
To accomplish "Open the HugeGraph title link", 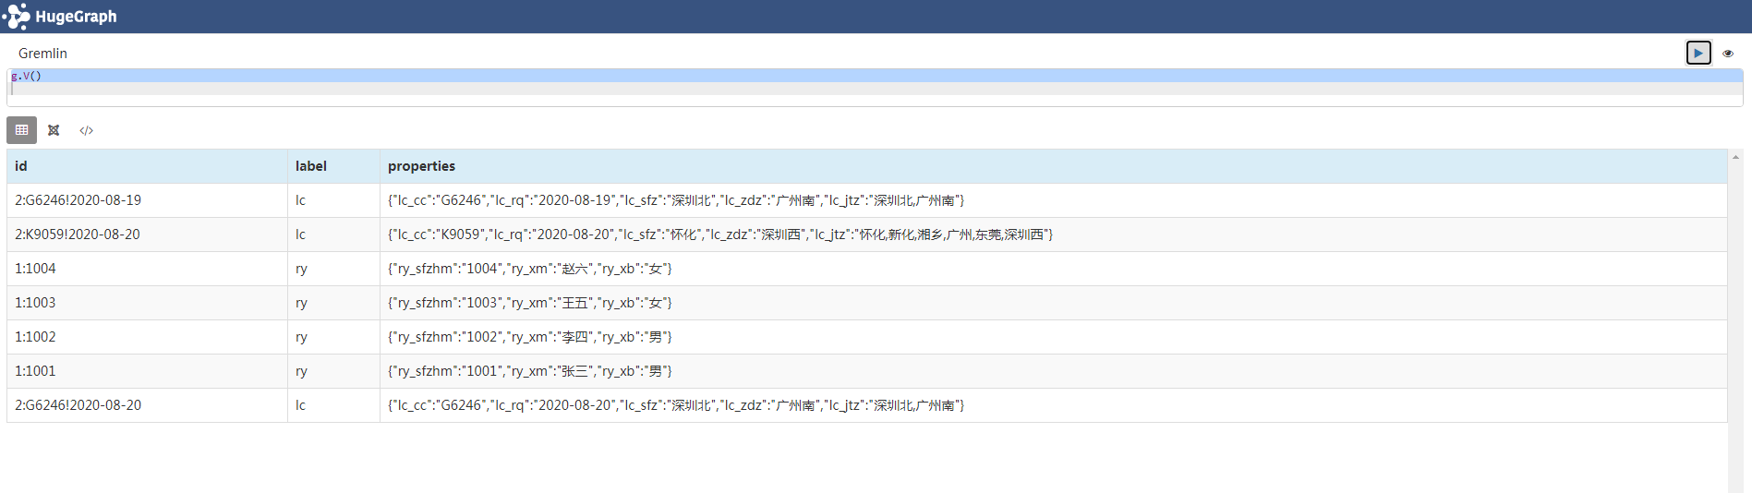I will (76, 17).
